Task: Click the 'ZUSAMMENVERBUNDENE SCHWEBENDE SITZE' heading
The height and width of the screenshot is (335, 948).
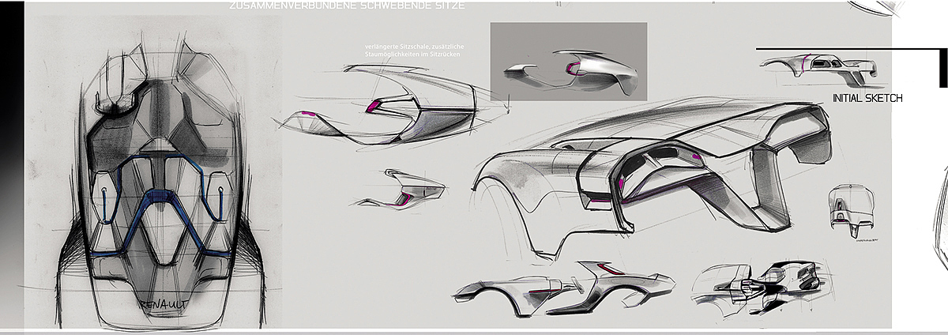Action: [x=347, y=6]
